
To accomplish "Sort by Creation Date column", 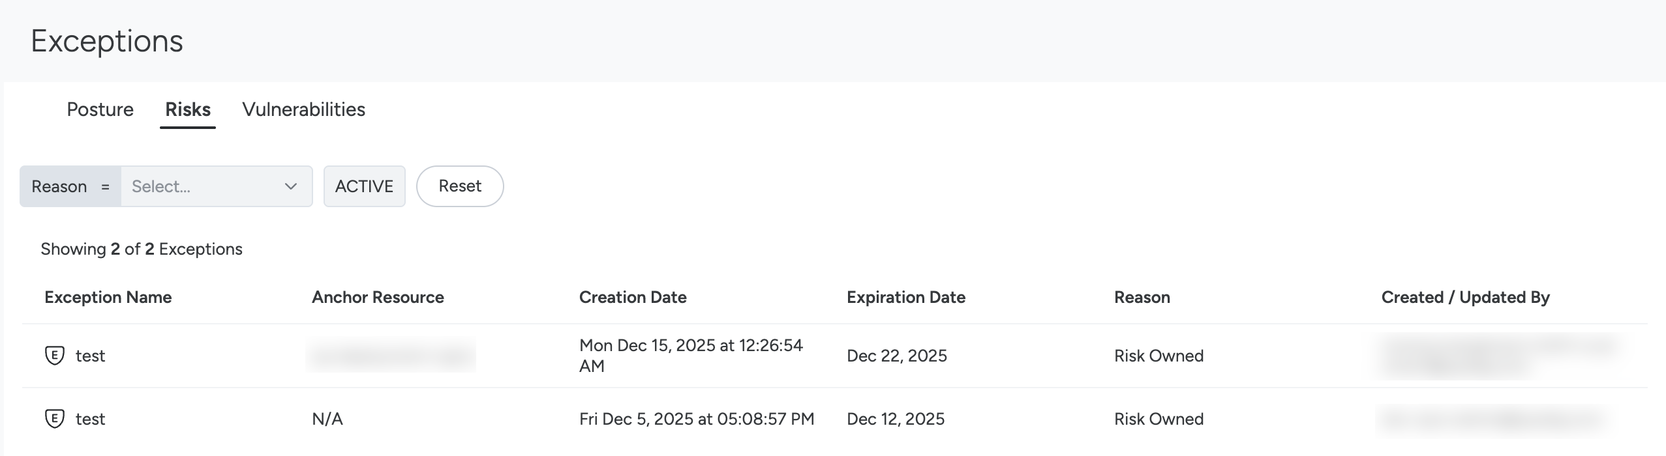I will (x=633, y=298).
